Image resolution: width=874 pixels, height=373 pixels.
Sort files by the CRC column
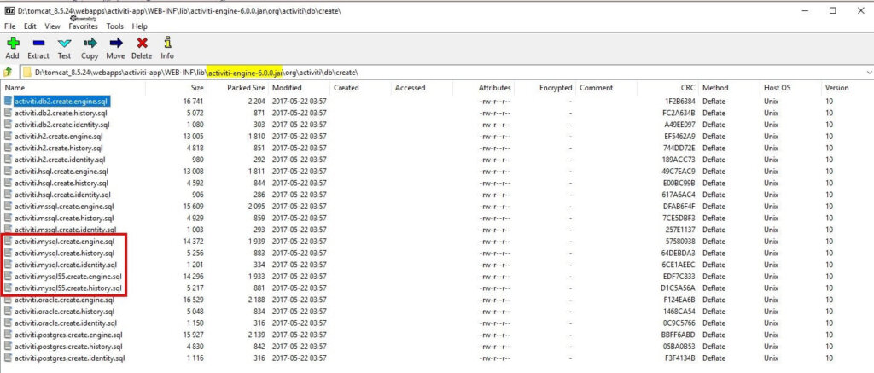[688, 88]
